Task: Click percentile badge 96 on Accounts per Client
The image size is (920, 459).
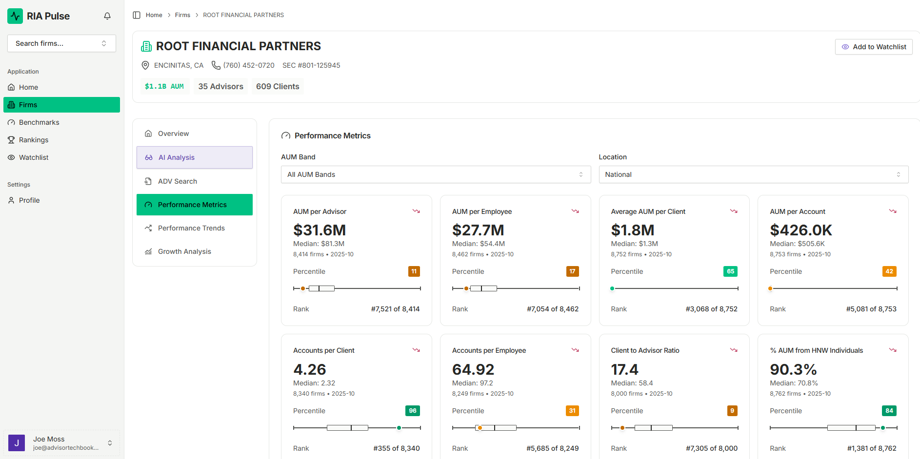Action: click(413, 411)
